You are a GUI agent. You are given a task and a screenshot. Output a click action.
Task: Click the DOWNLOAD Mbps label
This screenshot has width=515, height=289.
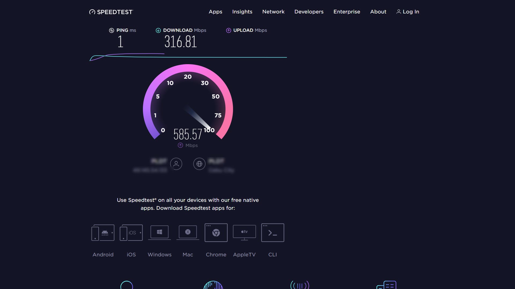coord(185,30)
